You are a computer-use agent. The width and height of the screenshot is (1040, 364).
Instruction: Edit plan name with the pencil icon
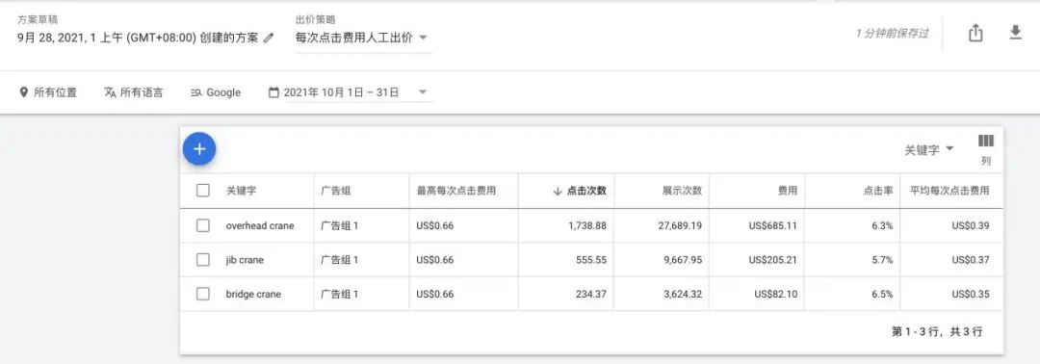click(269, 39)
